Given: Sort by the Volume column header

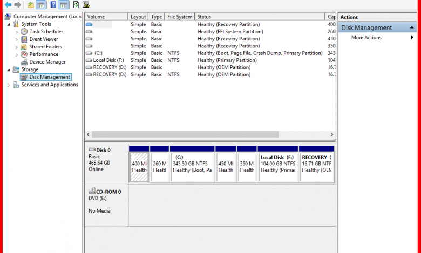Looking at the screenshot, I should [106, 17].
